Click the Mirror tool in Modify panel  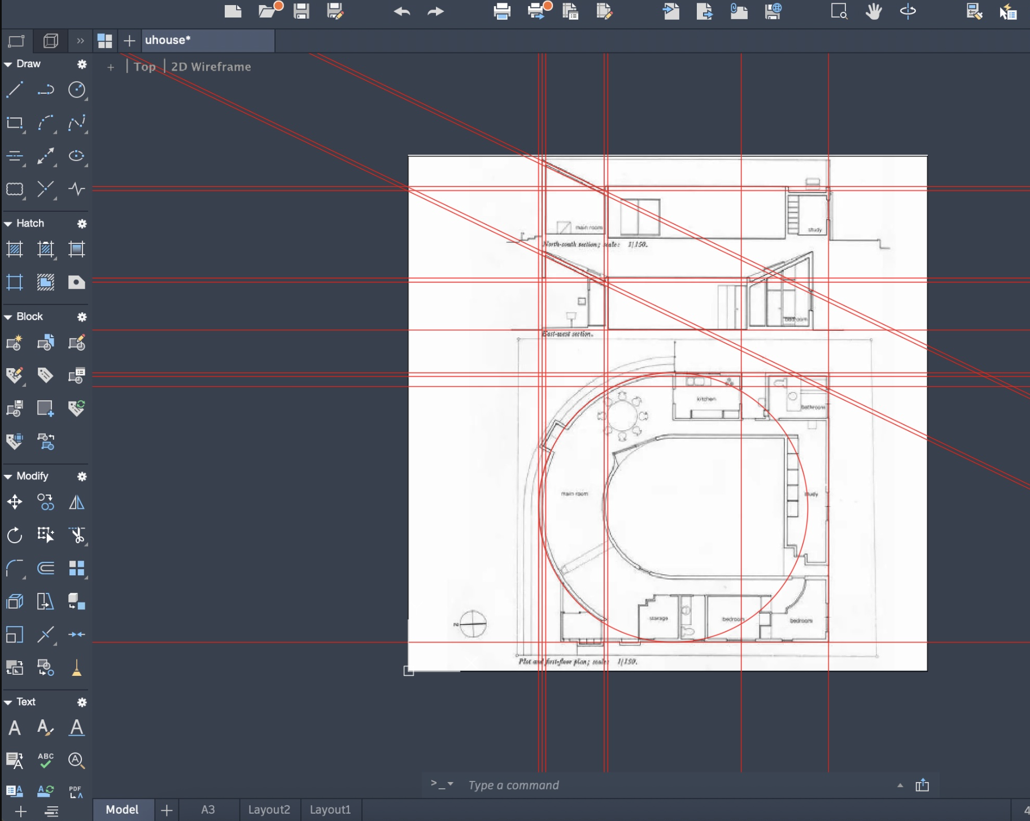(x=76, y=502)
